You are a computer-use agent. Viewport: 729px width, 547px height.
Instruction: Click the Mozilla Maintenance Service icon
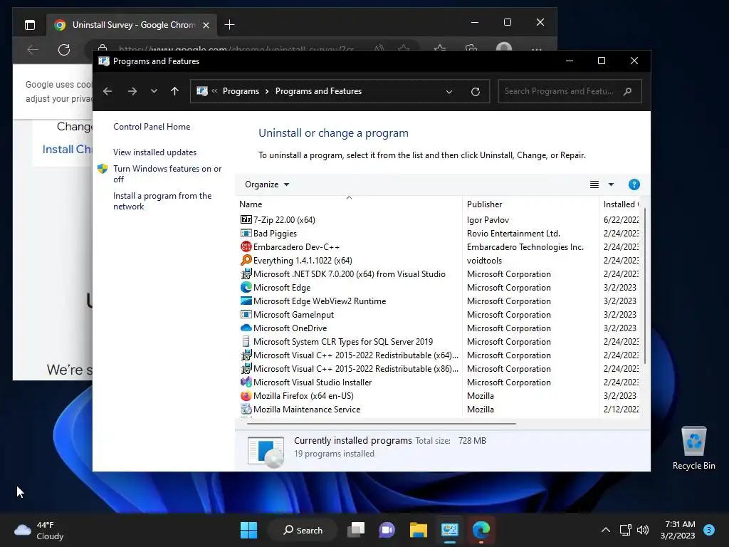(x=246, y=409)
